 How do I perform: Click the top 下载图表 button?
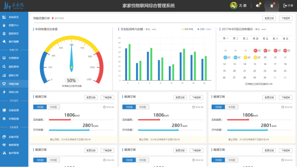tap(285, 18)
